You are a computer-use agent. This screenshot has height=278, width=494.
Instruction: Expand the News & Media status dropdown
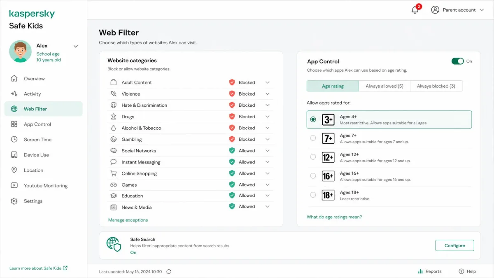click(268, 206)
